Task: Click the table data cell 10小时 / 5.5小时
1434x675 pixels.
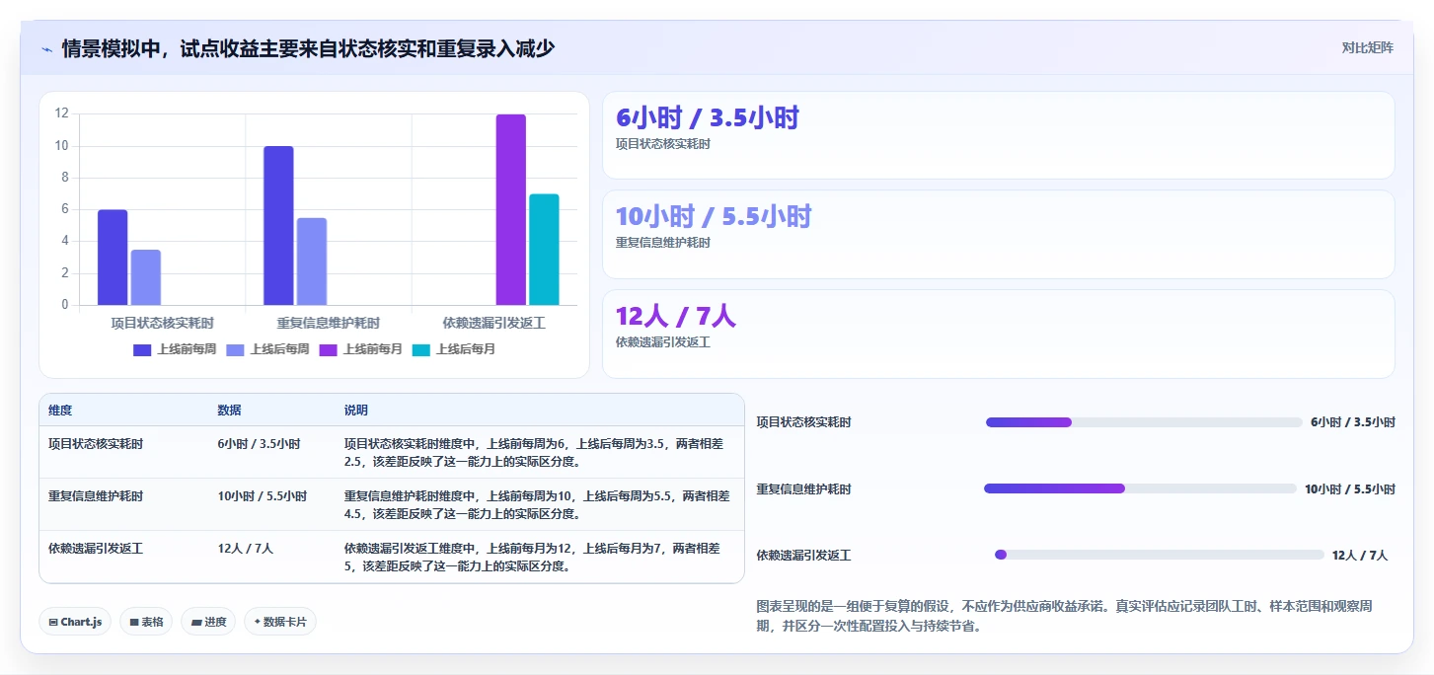Action: 263,496
